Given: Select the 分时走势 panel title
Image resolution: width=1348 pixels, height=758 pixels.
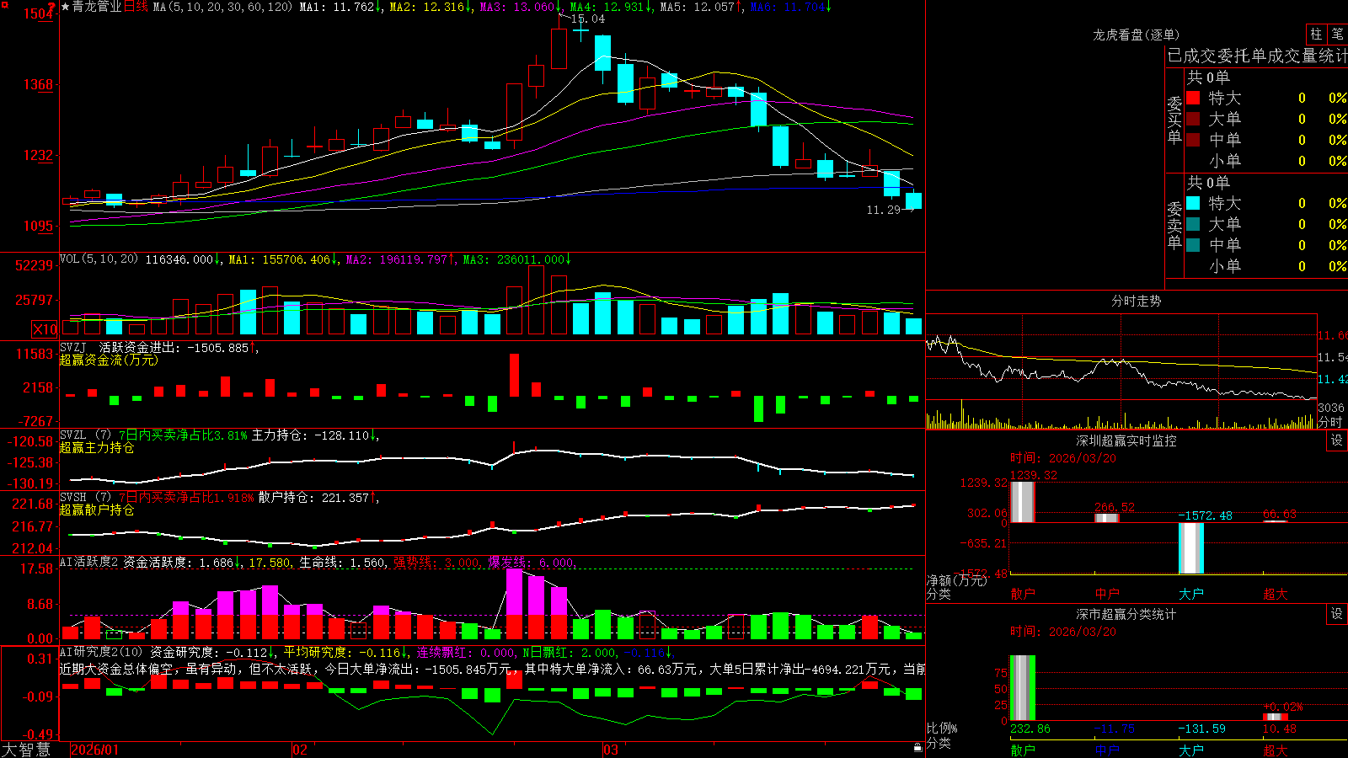Looking at the screenshot, I should [x=1137, y=301].
